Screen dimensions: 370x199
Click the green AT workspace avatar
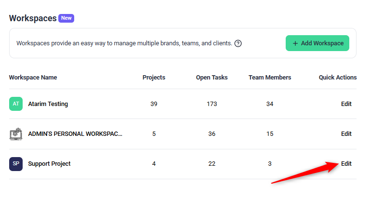(16, 104)
